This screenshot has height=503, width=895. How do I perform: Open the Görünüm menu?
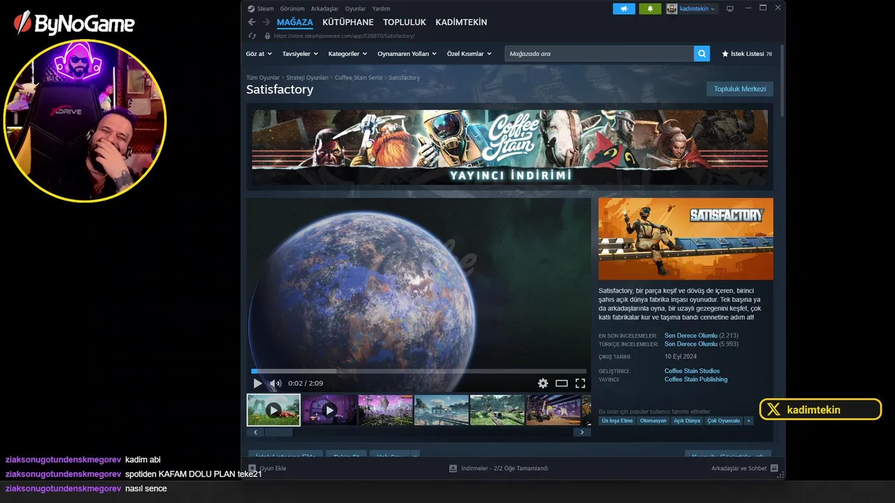tap(292, 8)
